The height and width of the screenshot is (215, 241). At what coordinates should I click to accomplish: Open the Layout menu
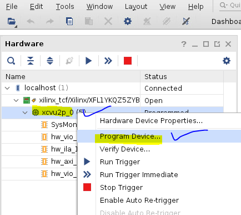[x=136, y=7]
